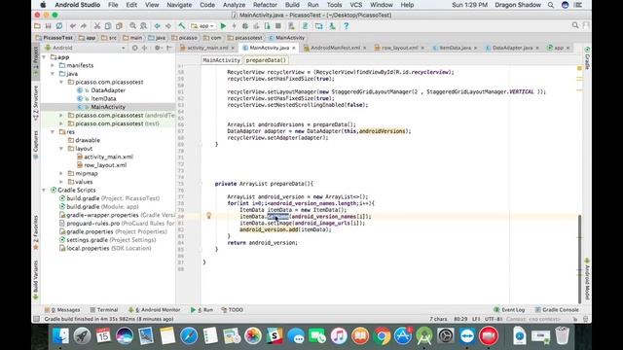
Task: Click the Search Everywhere magnifier at top right
Action: (575, 26)
